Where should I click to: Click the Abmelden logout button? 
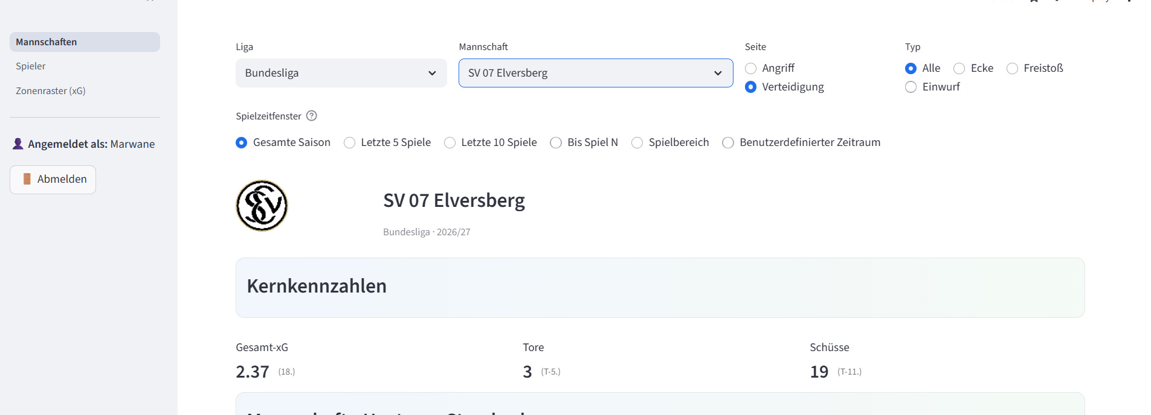click(53, 180)
